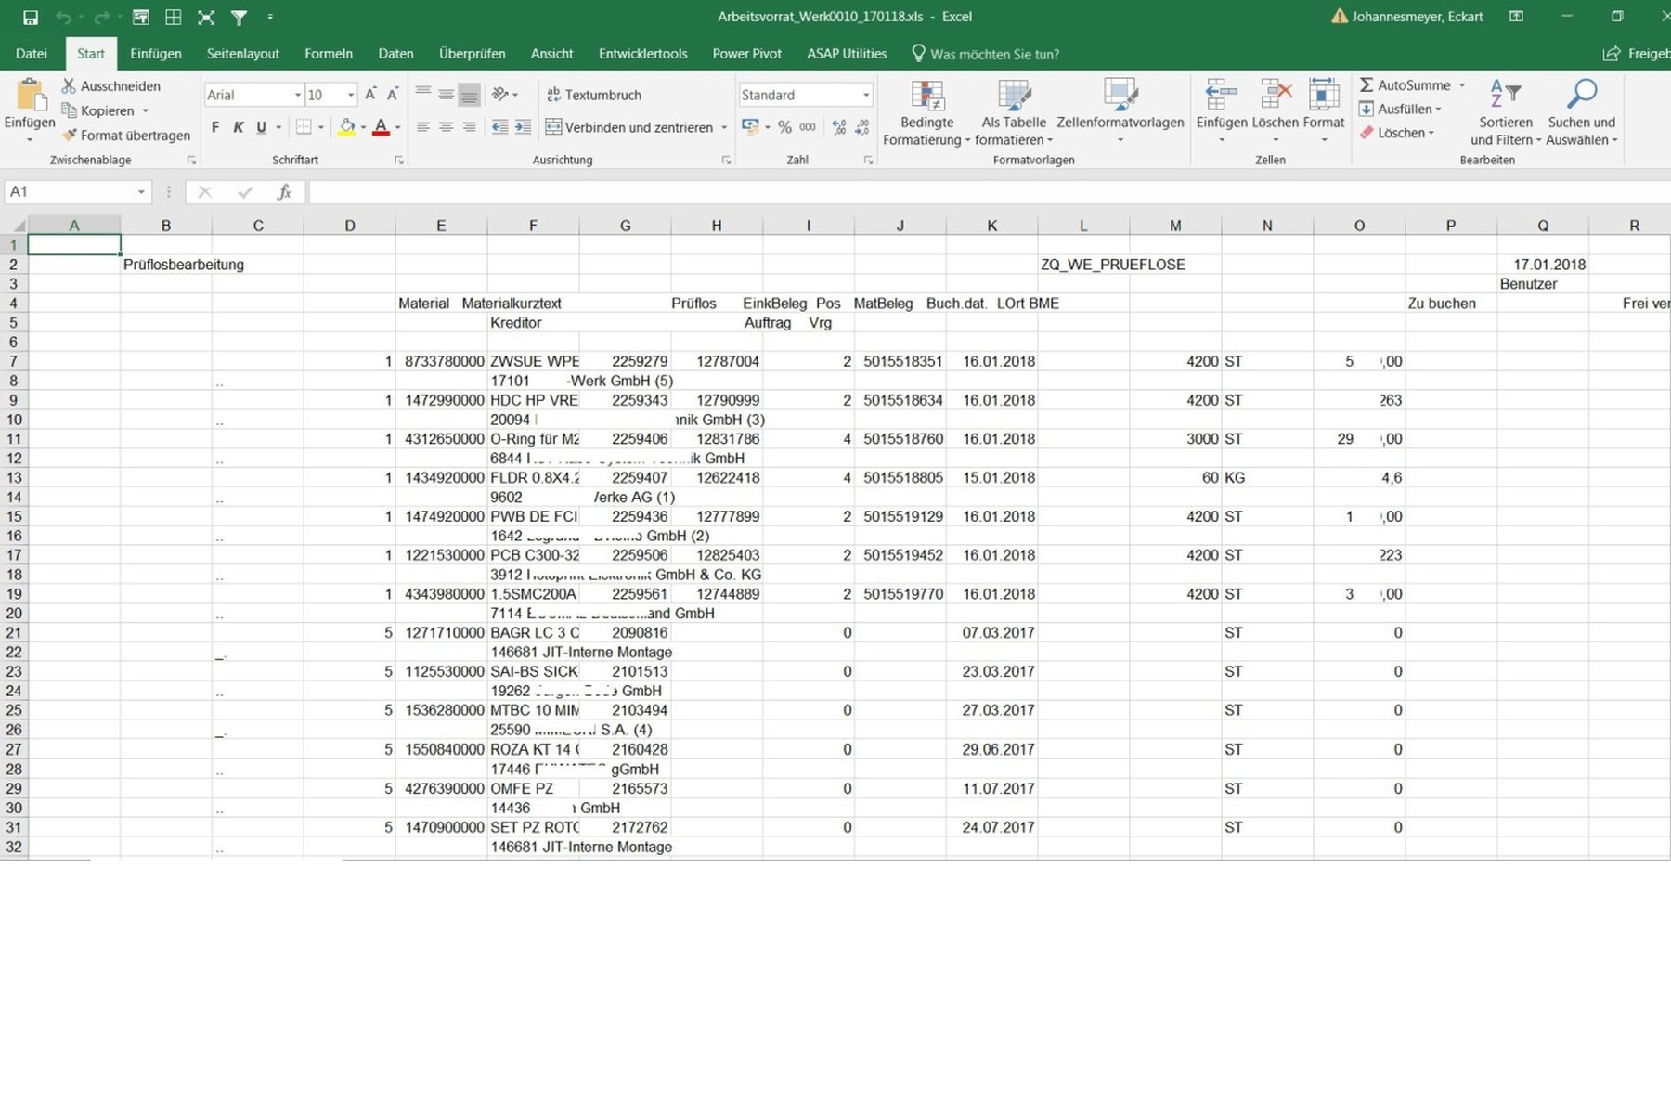Open Sortieren und Filtern menu
Viewport: 1671px width, 1114px height.
point(1506,112)
